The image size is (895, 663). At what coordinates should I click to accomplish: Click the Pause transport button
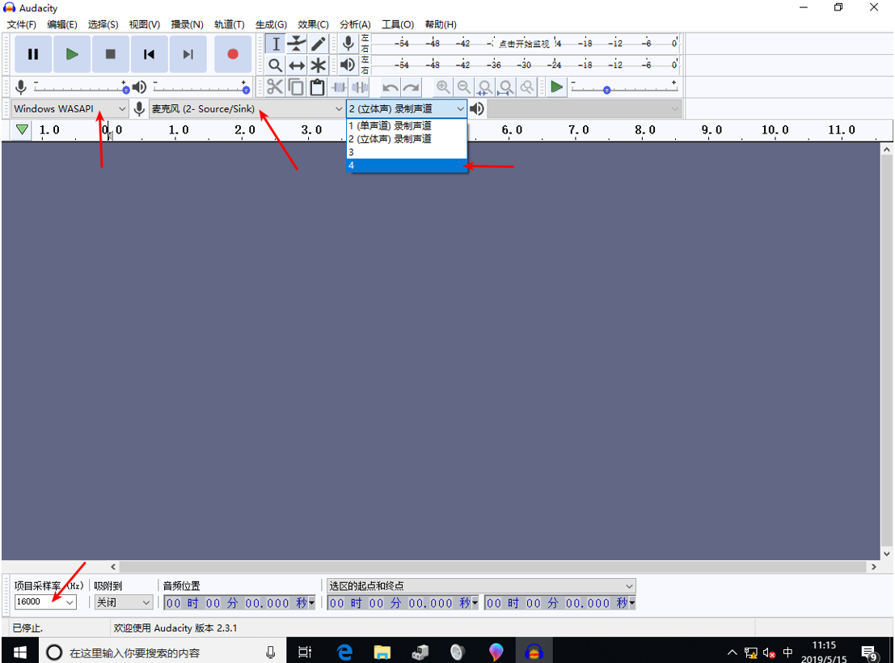click(x=33, y=54)
